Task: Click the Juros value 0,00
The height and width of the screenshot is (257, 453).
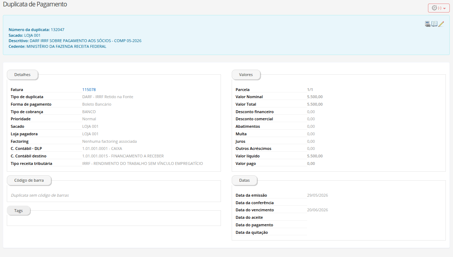Action: (311, 141)
